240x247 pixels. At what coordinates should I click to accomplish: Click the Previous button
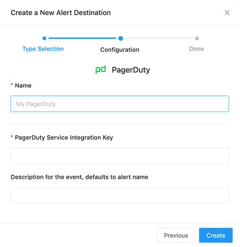coord(176,235)
